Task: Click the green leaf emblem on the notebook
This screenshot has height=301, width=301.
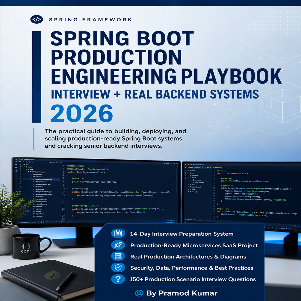Action: (x=52, y=275)
